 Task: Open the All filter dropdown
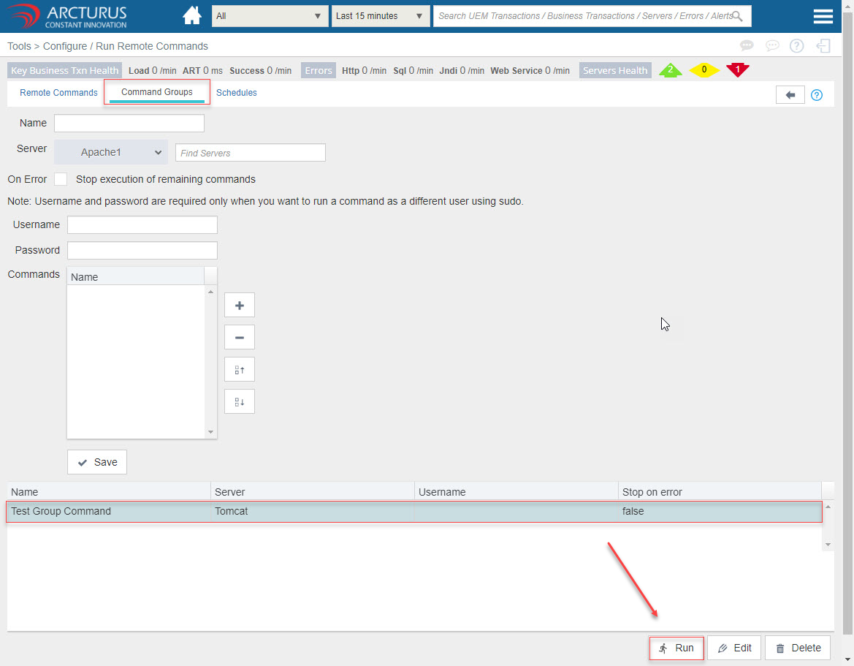pyautogui.click(x=270, y=16)
